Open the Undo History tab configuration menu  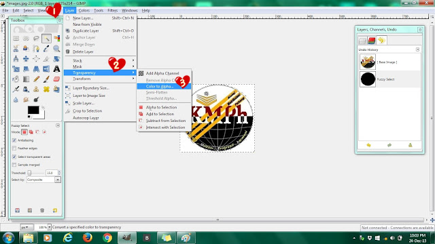click(x=417, y=49)
